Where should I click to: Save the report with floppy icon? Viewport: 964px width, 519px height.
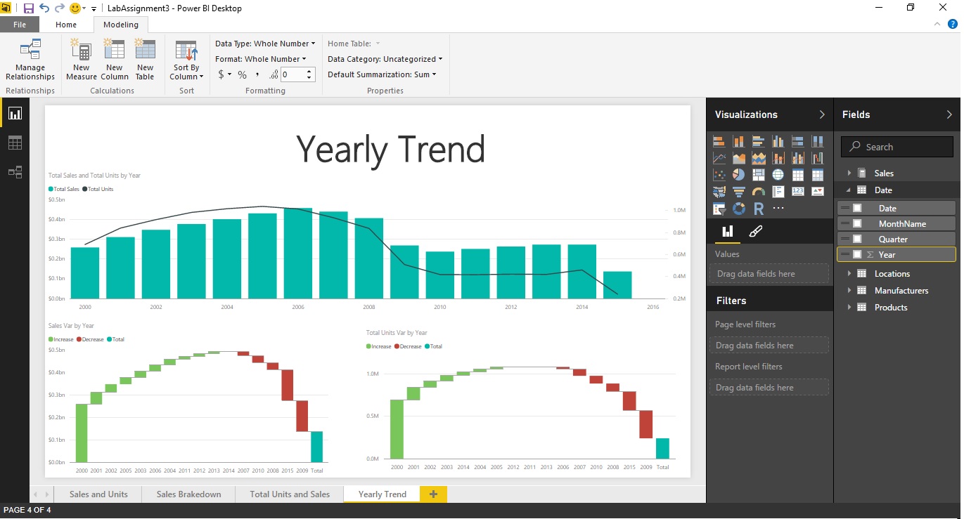tap(29, 8)
